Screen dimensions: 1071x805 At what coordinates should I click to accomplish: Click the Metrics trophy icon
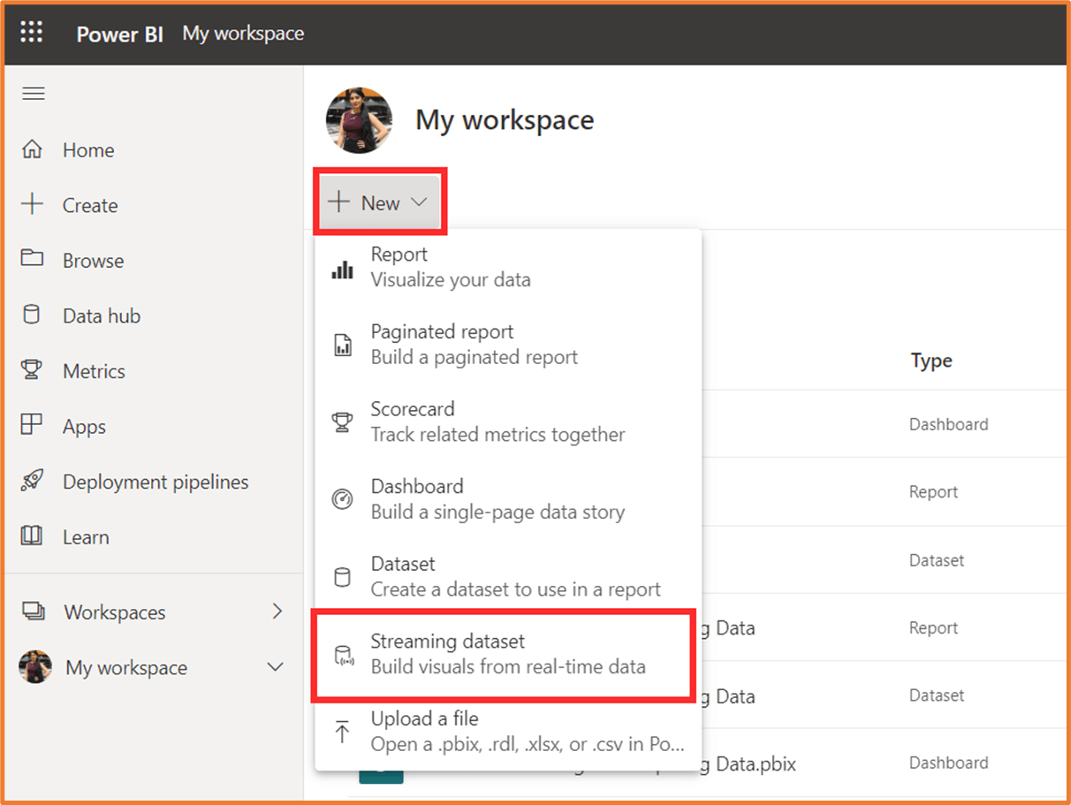tap(34, 370)
